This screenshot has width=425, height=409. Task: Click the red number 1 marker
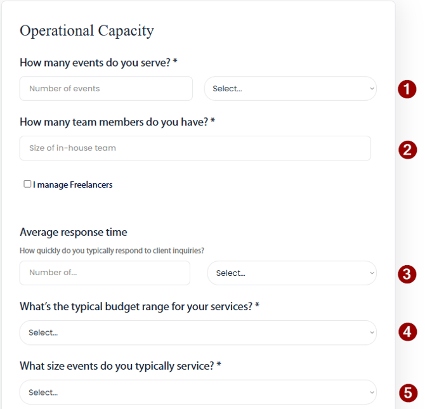click(407, 89)
